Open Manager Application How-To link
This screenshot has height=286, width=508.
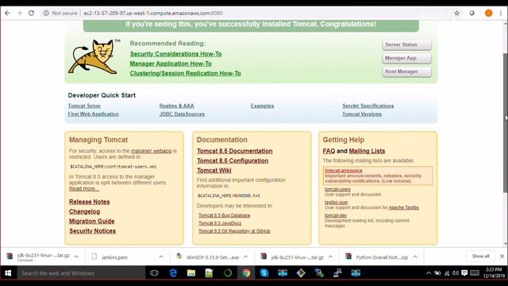pyautogui.click(x=171, y=64)
